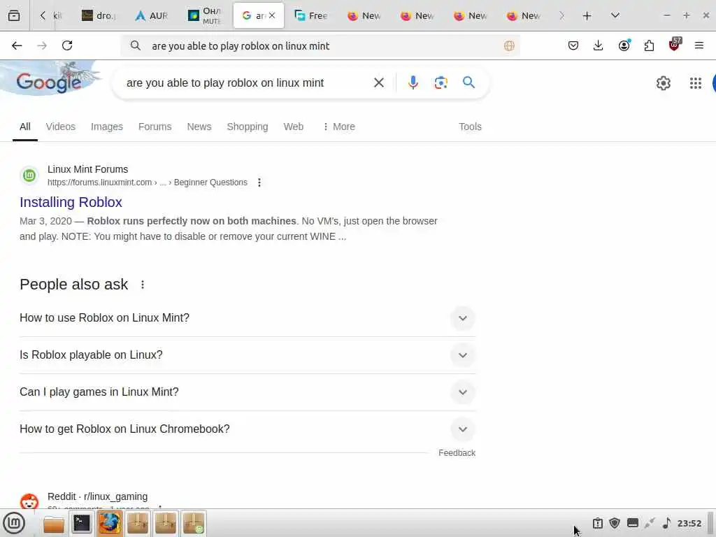List all tabs dropdown arrow
The width and height of the screenshot is (716, 537).
point(615,15)
